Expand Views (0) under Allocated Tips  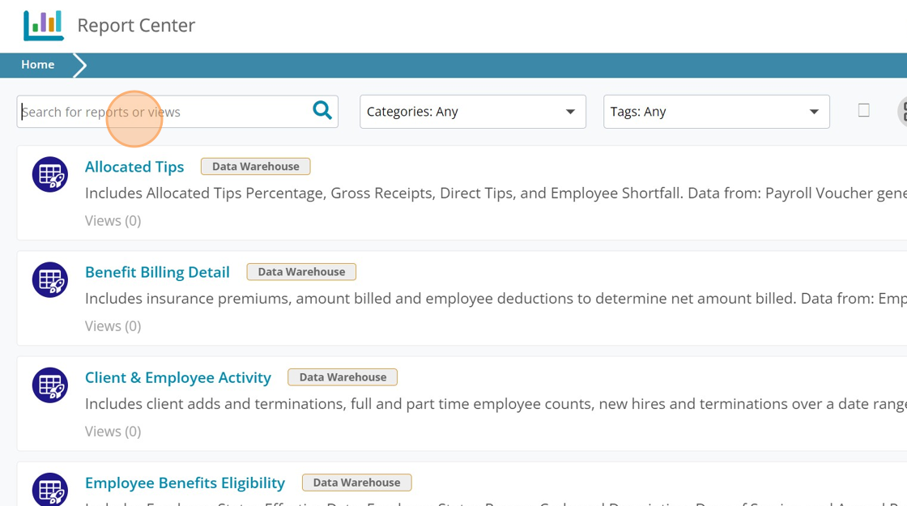113,220
